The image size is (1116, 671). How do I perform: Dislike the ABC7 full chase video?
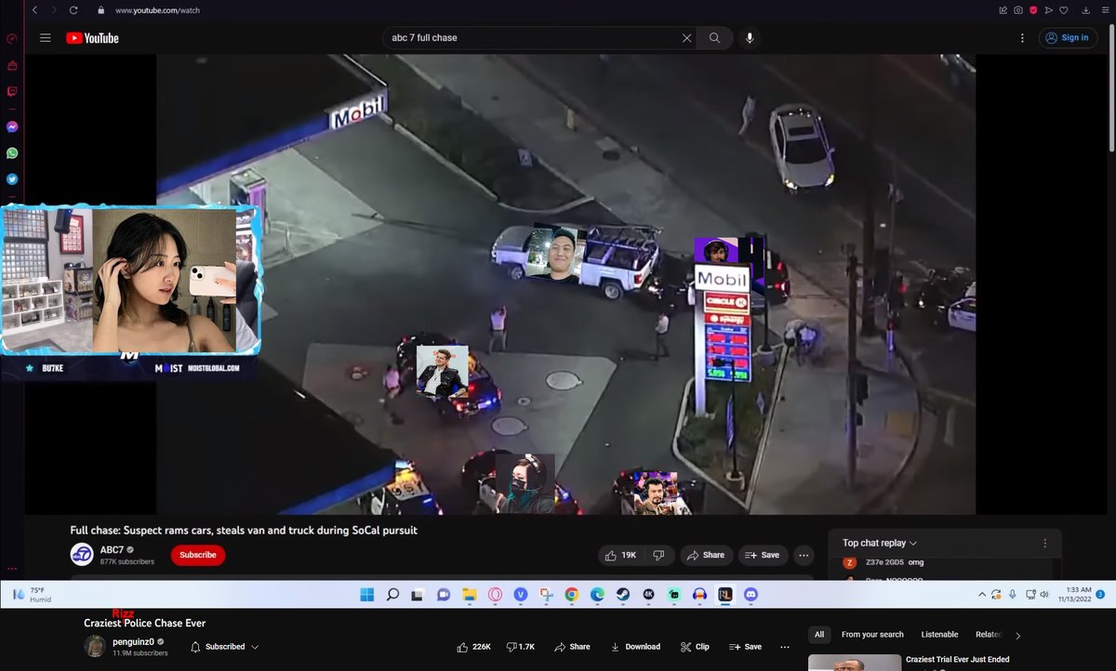coord(658,555)
